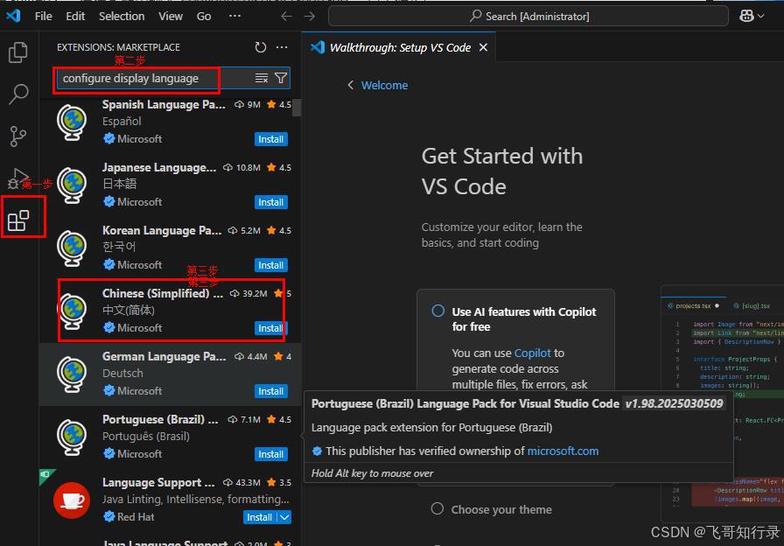784x546 pixels.
Task: Open the File menu
Action: coord(44,16)
